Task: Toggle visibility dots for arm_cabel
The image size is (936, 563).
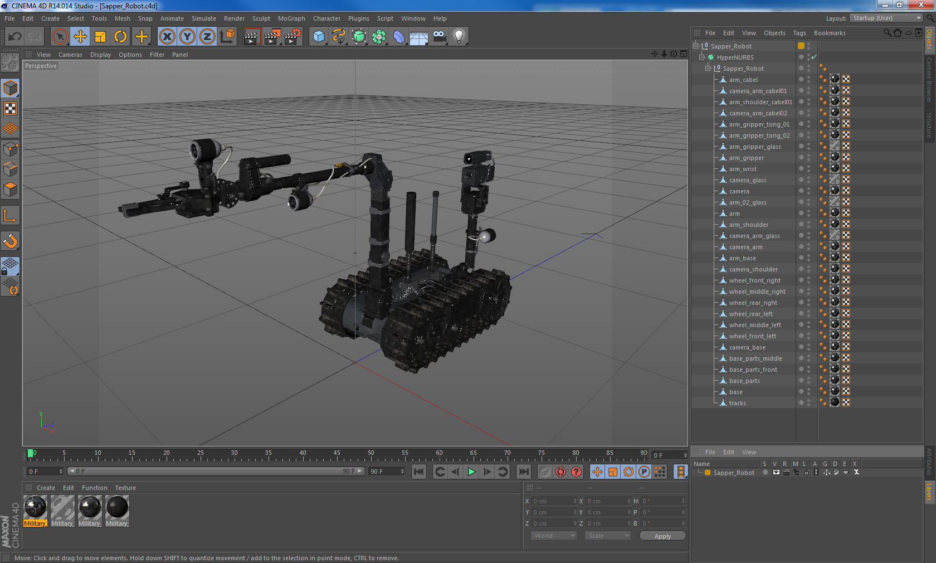Action: 808,79
